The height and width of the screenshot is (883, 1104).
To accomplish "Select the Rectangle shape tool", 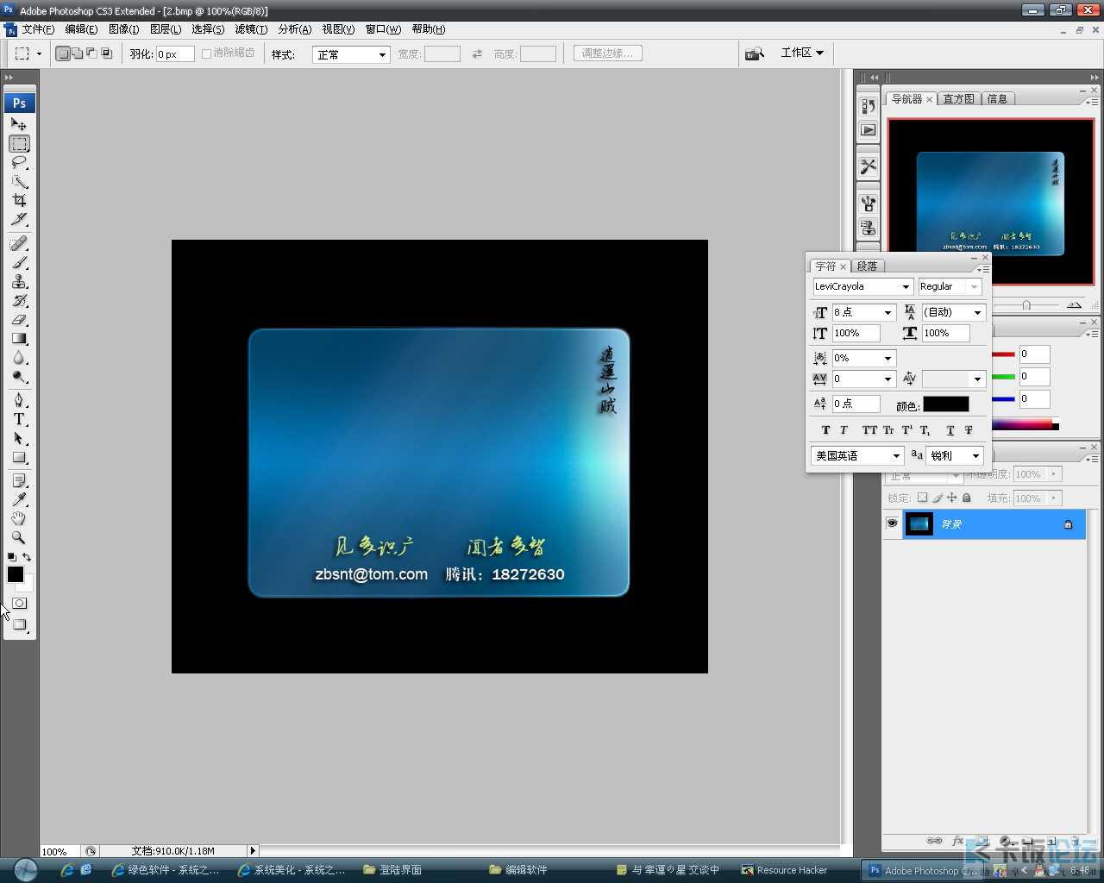I will tap(19, 457).
